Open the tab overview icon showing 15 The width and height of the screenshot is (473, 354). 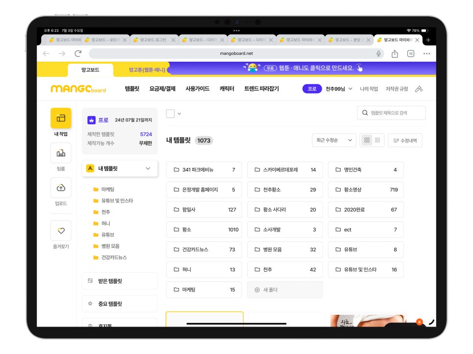coord(410,54)
